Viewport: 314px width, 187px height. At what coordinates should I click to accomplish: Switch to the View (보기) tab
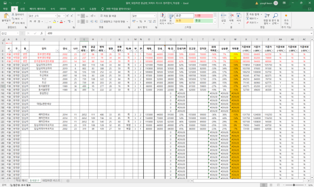pyautogui.click(x=82, y=9)
